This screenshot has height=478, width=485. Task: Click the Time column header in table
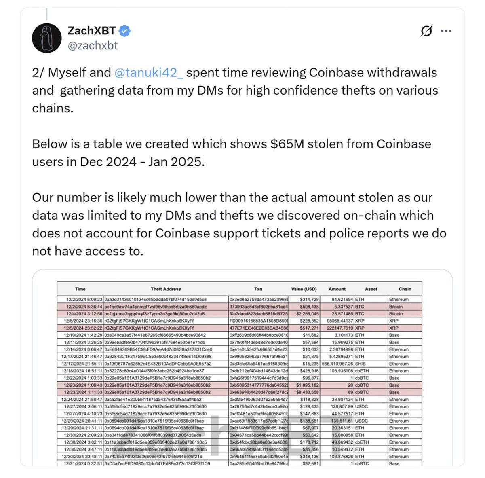tap(80, 289)
